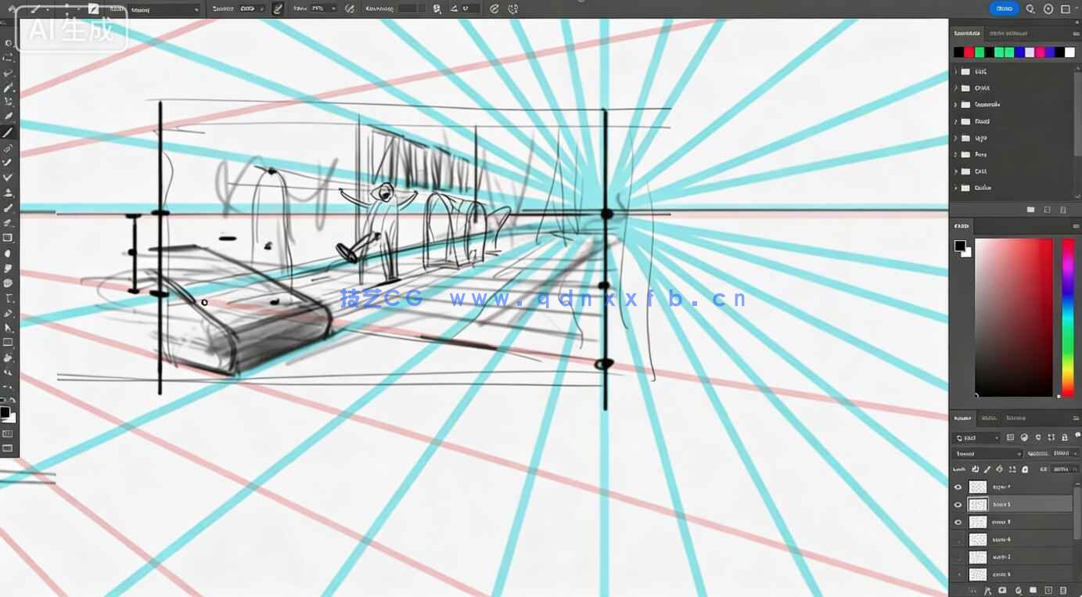
Task: Expand the first swatch folder group
Action: coord(956,71)
